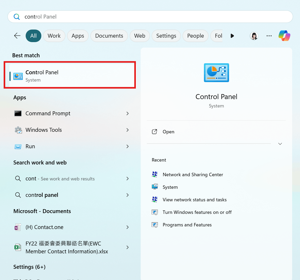The width and height of the screenshot is (300, 280).
Task: Open View network status and tasks
Action: (195, 200)
